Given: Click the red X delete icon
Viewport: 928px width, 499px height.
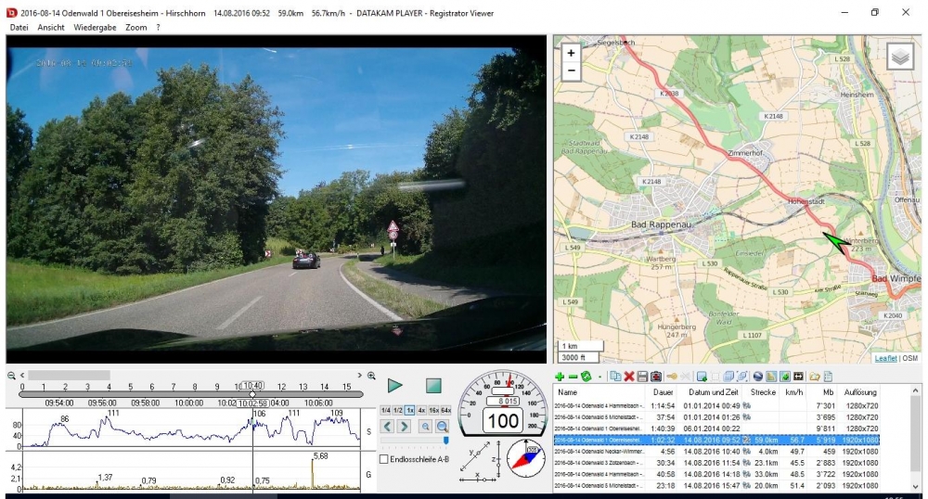Looking at the screenshot, I should pos(628,377).
